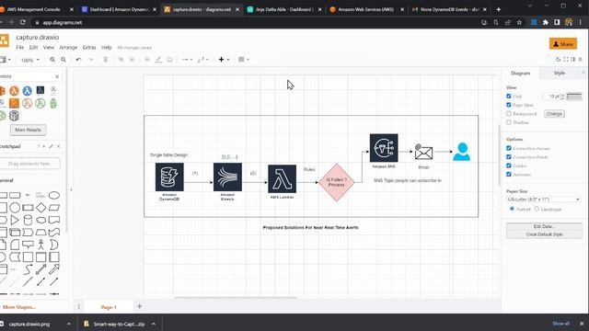Image resolution: width=589 pixels, height=331 pixels.
Task: Open the 100% zoom dropdown
Action: pos(30,60)
